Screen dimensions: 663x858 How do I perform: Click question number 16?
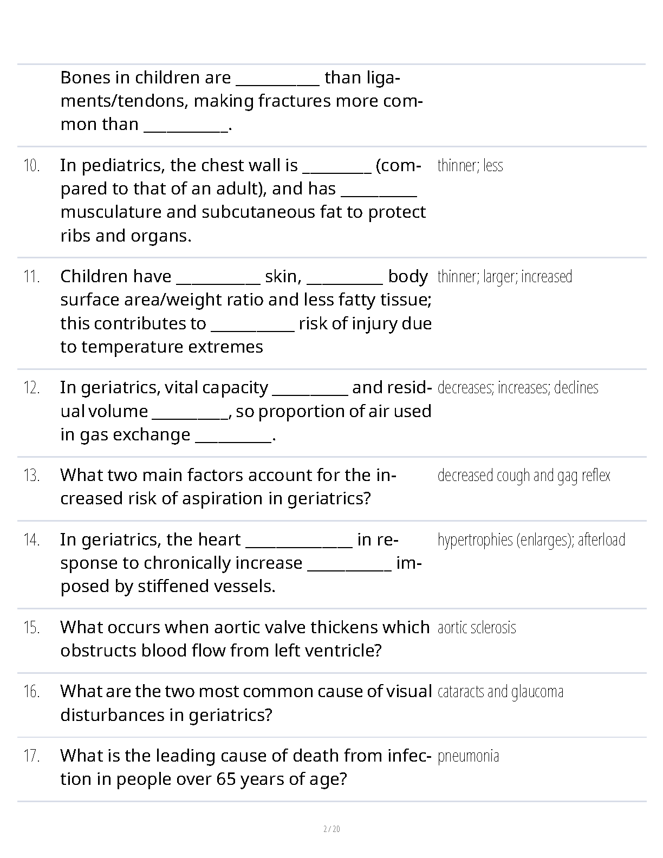(32, 692)
